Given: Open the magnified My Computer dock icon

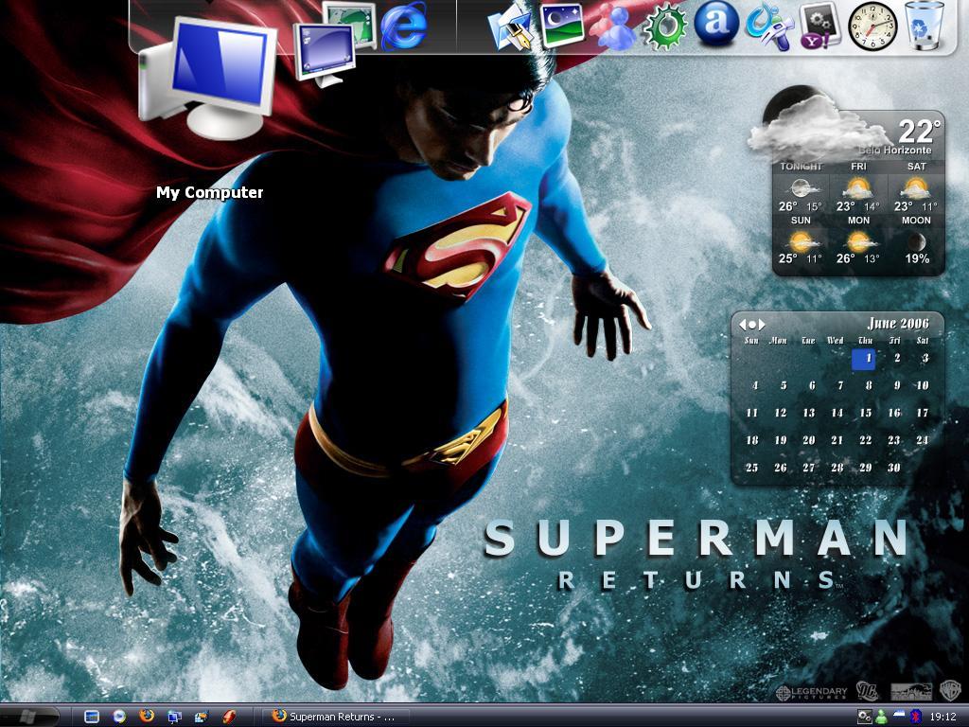Looking at the screenshot, I should (x=207, y=78).
